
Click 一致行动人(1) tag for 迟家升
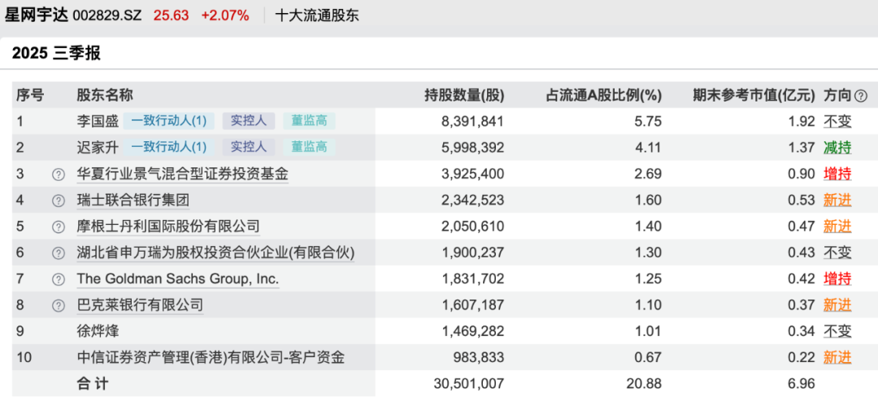(169, 147)
